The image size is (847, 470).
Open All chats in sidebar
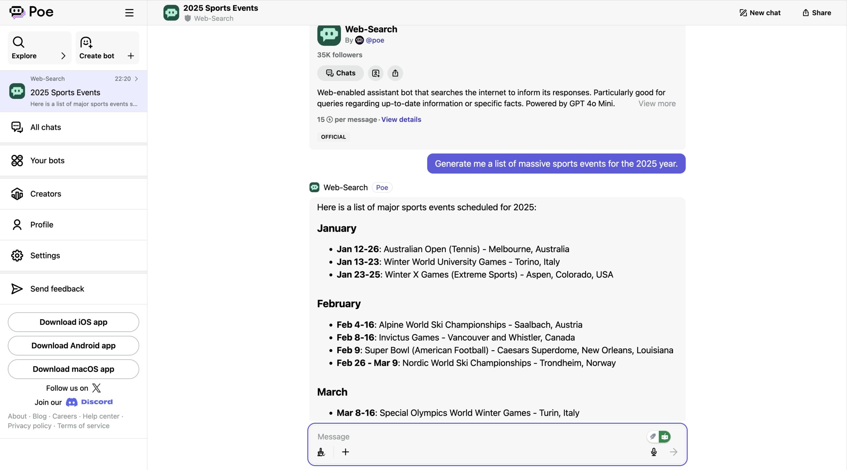[x=46, y=127]
